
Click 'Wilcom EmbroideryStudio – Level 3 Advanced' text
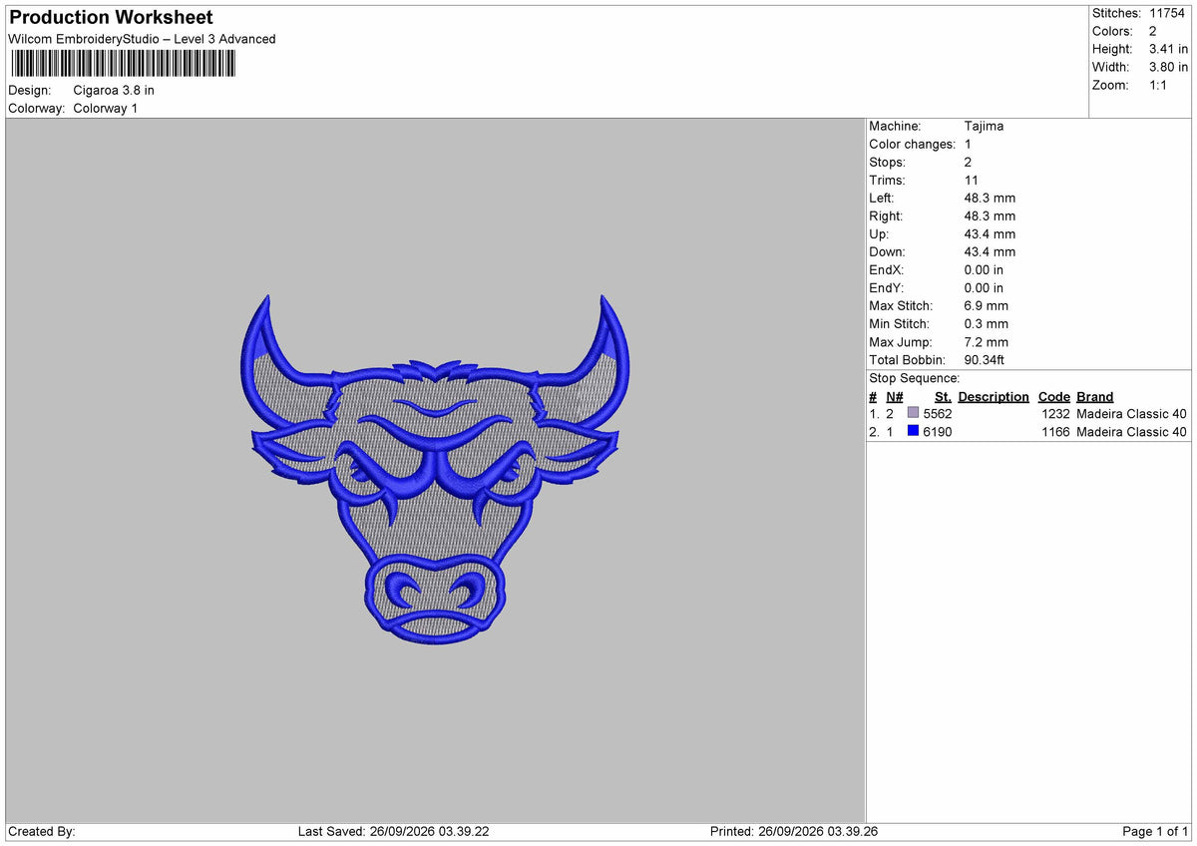(x=142, y=39)
